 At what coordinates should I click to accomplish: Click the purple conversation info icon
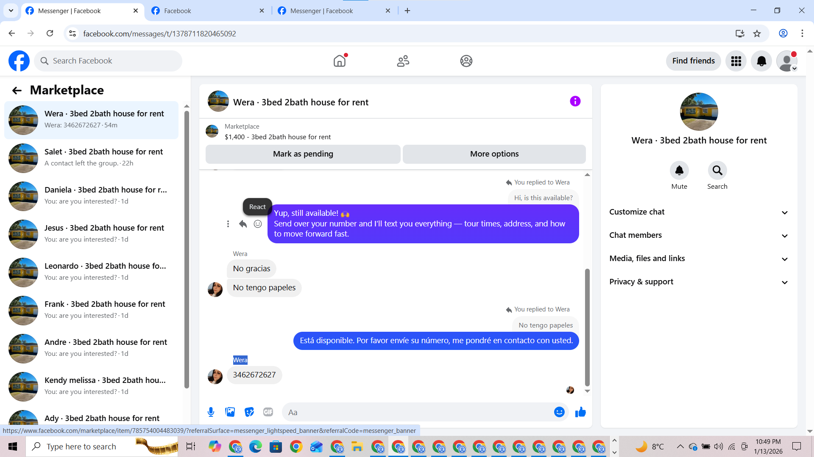575,102
